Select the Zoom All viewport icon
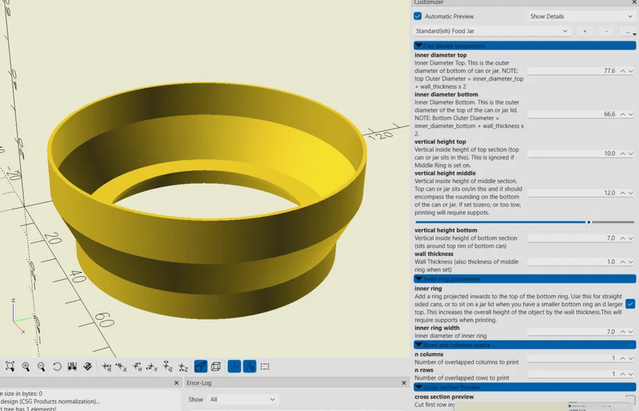This screenshot has height=411, width=639. [10, 366]
